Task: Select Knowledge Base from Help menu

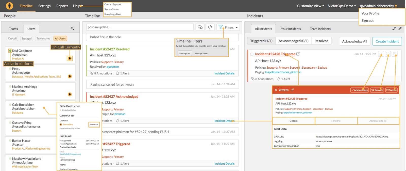Action: pos(113,14)
